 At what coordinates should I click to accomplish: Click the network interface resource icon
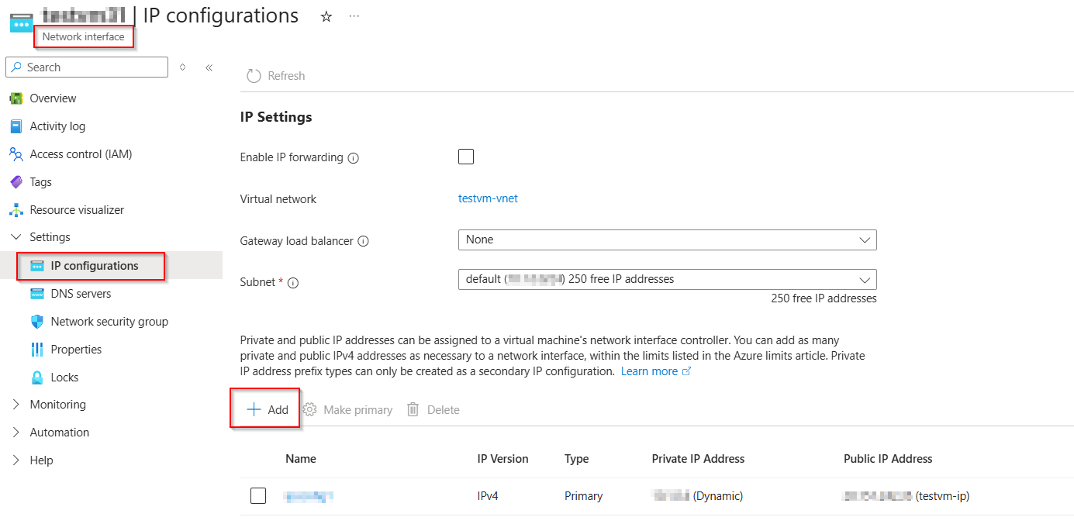pyautogui.click(x=21, y=22)
